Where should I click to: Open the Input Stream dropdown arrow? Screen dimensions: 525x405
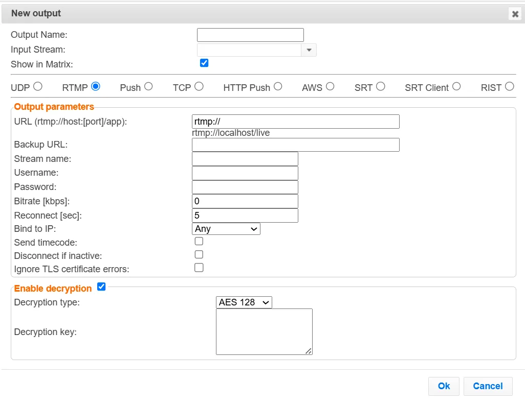[309, 50]
